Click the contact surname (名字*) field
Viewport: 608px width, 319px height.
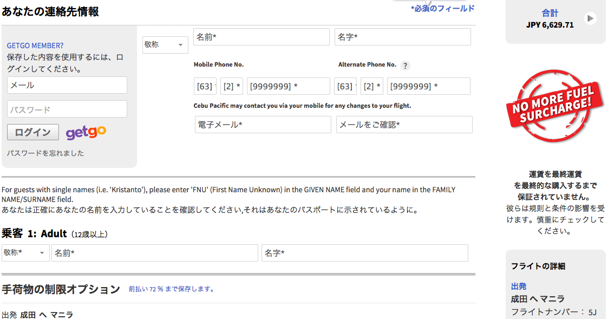pyautogui.click(x=403, y=37)
